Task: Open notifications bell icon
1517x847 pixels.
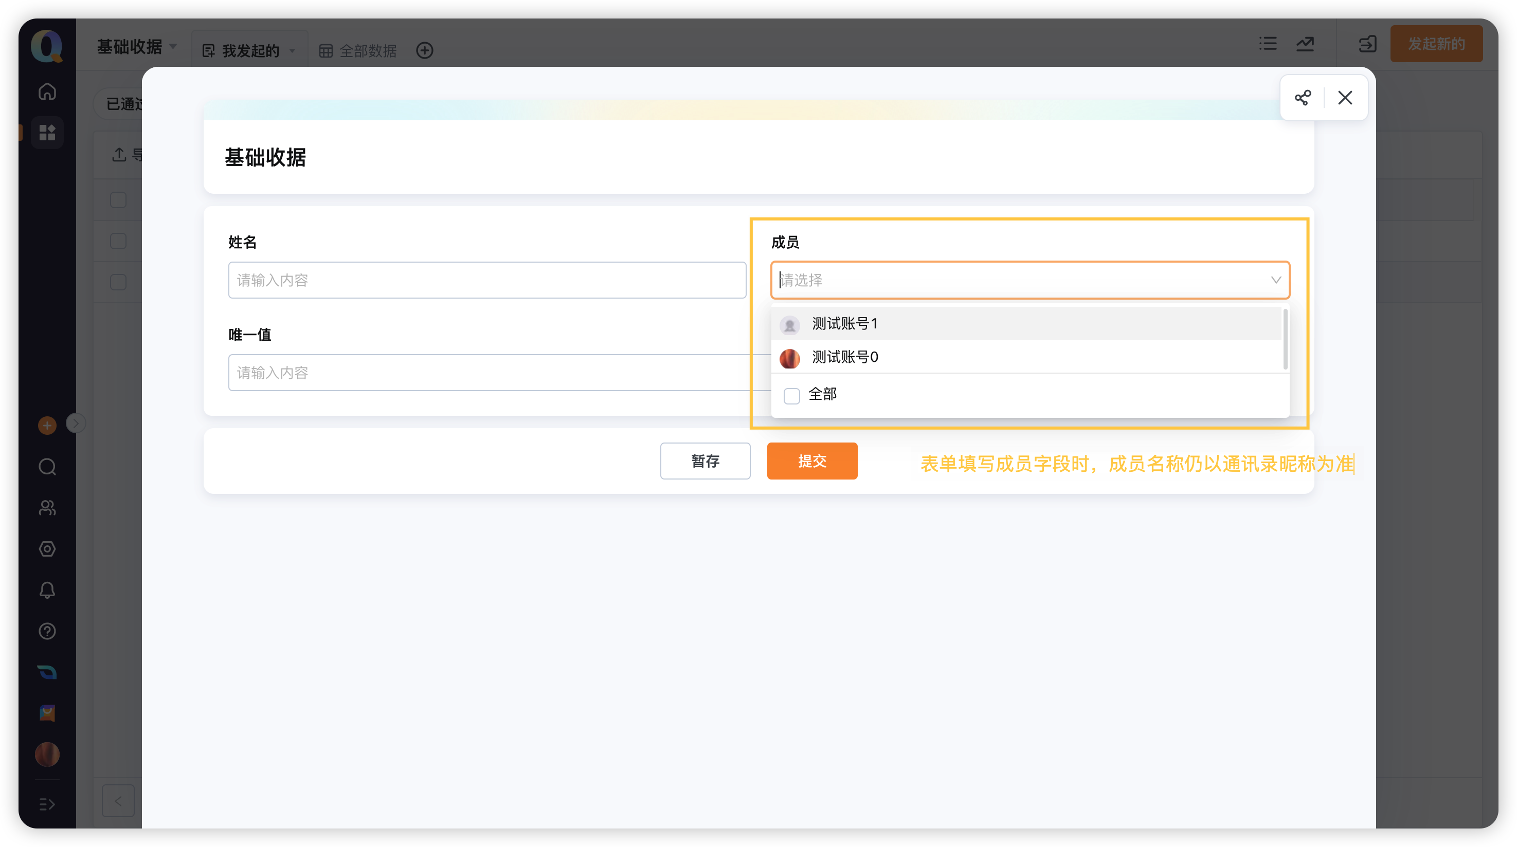Action: click(47, 591)
